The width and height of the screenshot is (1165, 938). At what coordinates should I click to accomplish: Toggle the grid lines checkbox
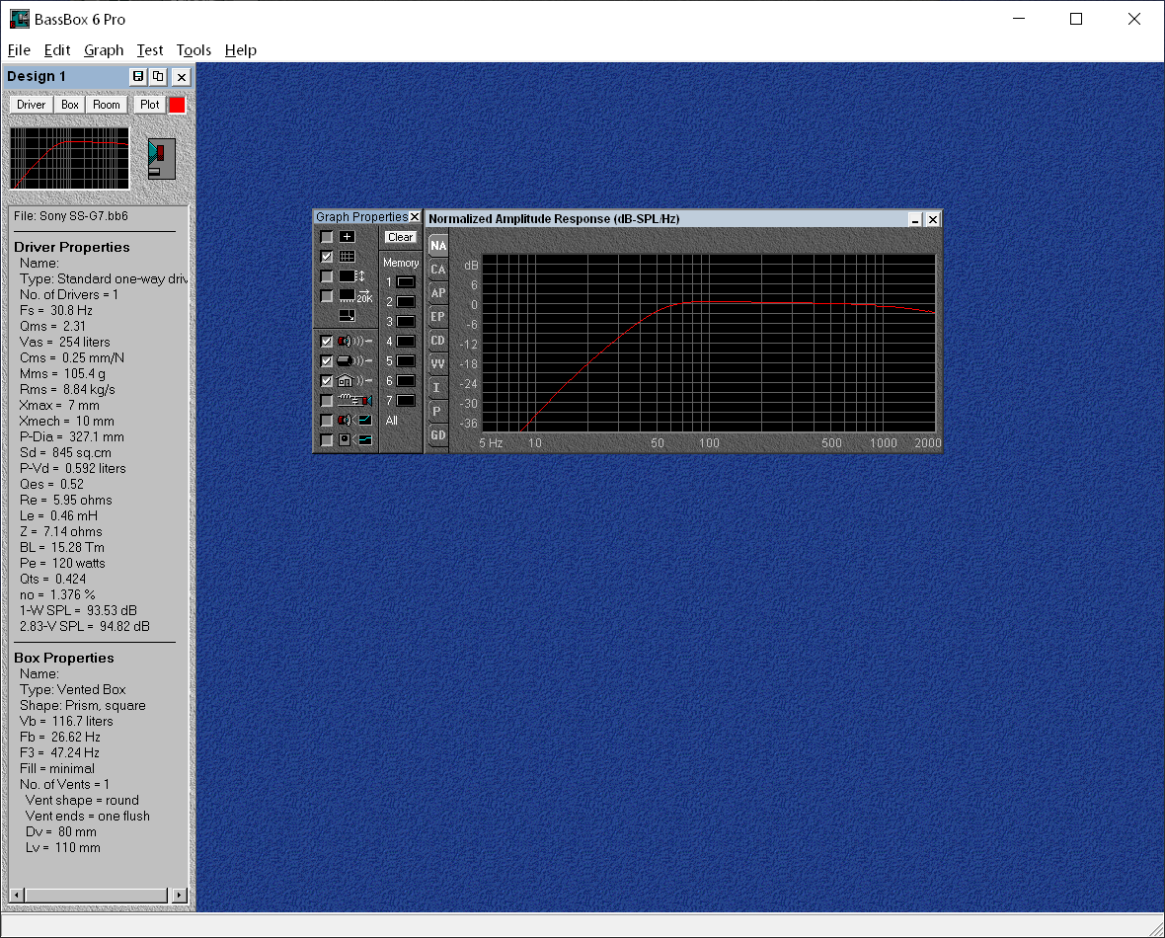[x=326, y=257]
